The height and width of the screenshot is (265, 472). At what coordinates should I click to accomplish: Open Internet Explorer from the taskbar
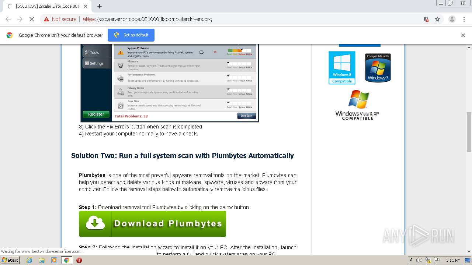(29, 260)
